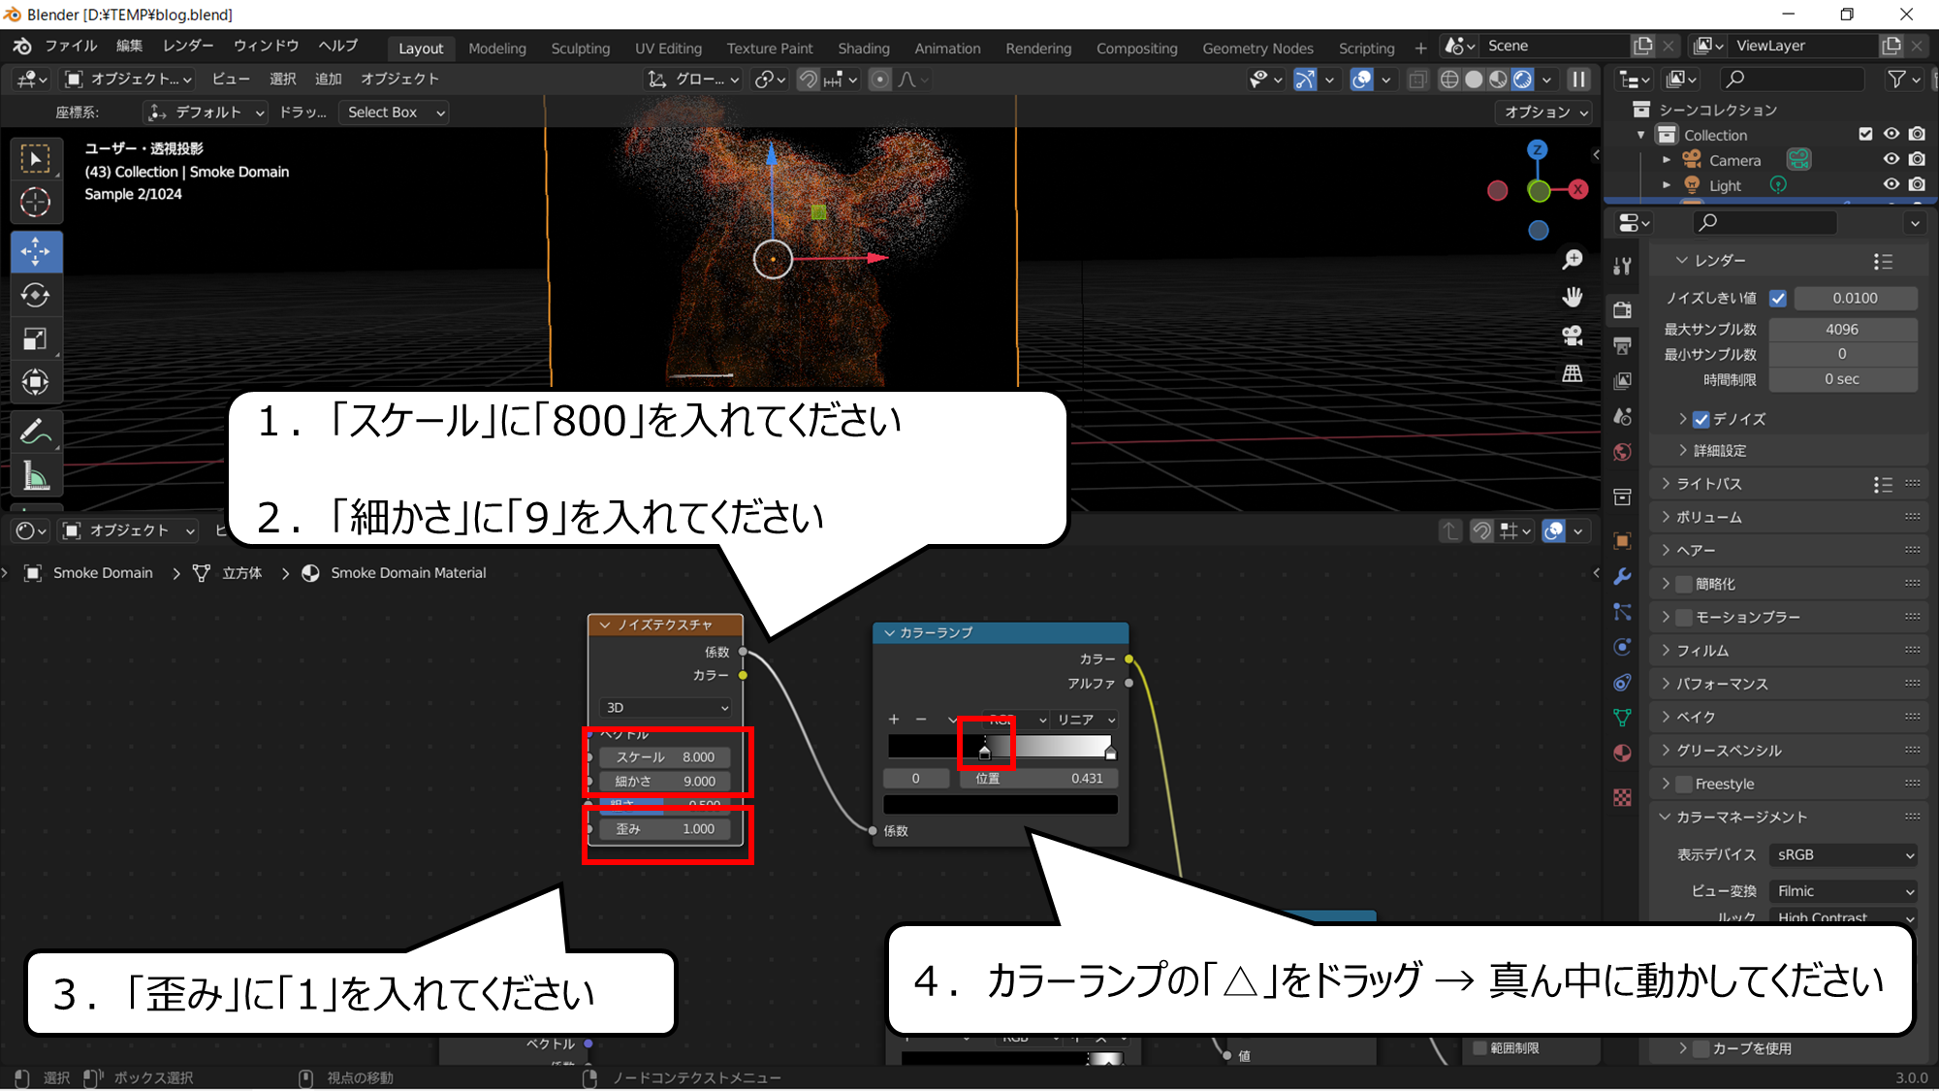Screen dimensions: 1939x1091
Task: Click the add color stop plus button
Action: [894, 720]
